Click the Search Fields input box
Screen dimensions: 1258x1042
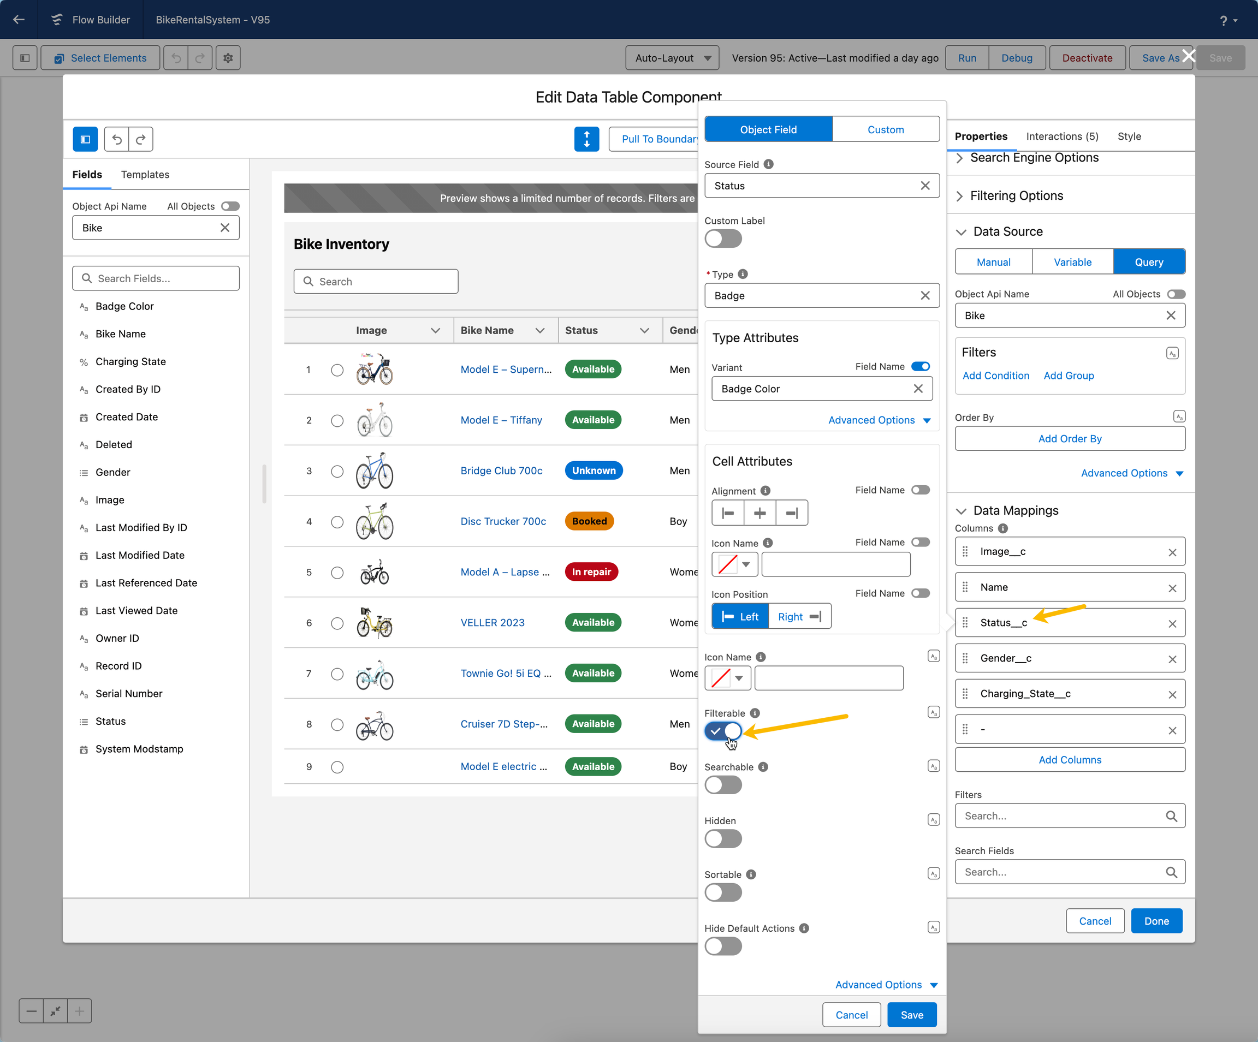click(x=156, y=278)
